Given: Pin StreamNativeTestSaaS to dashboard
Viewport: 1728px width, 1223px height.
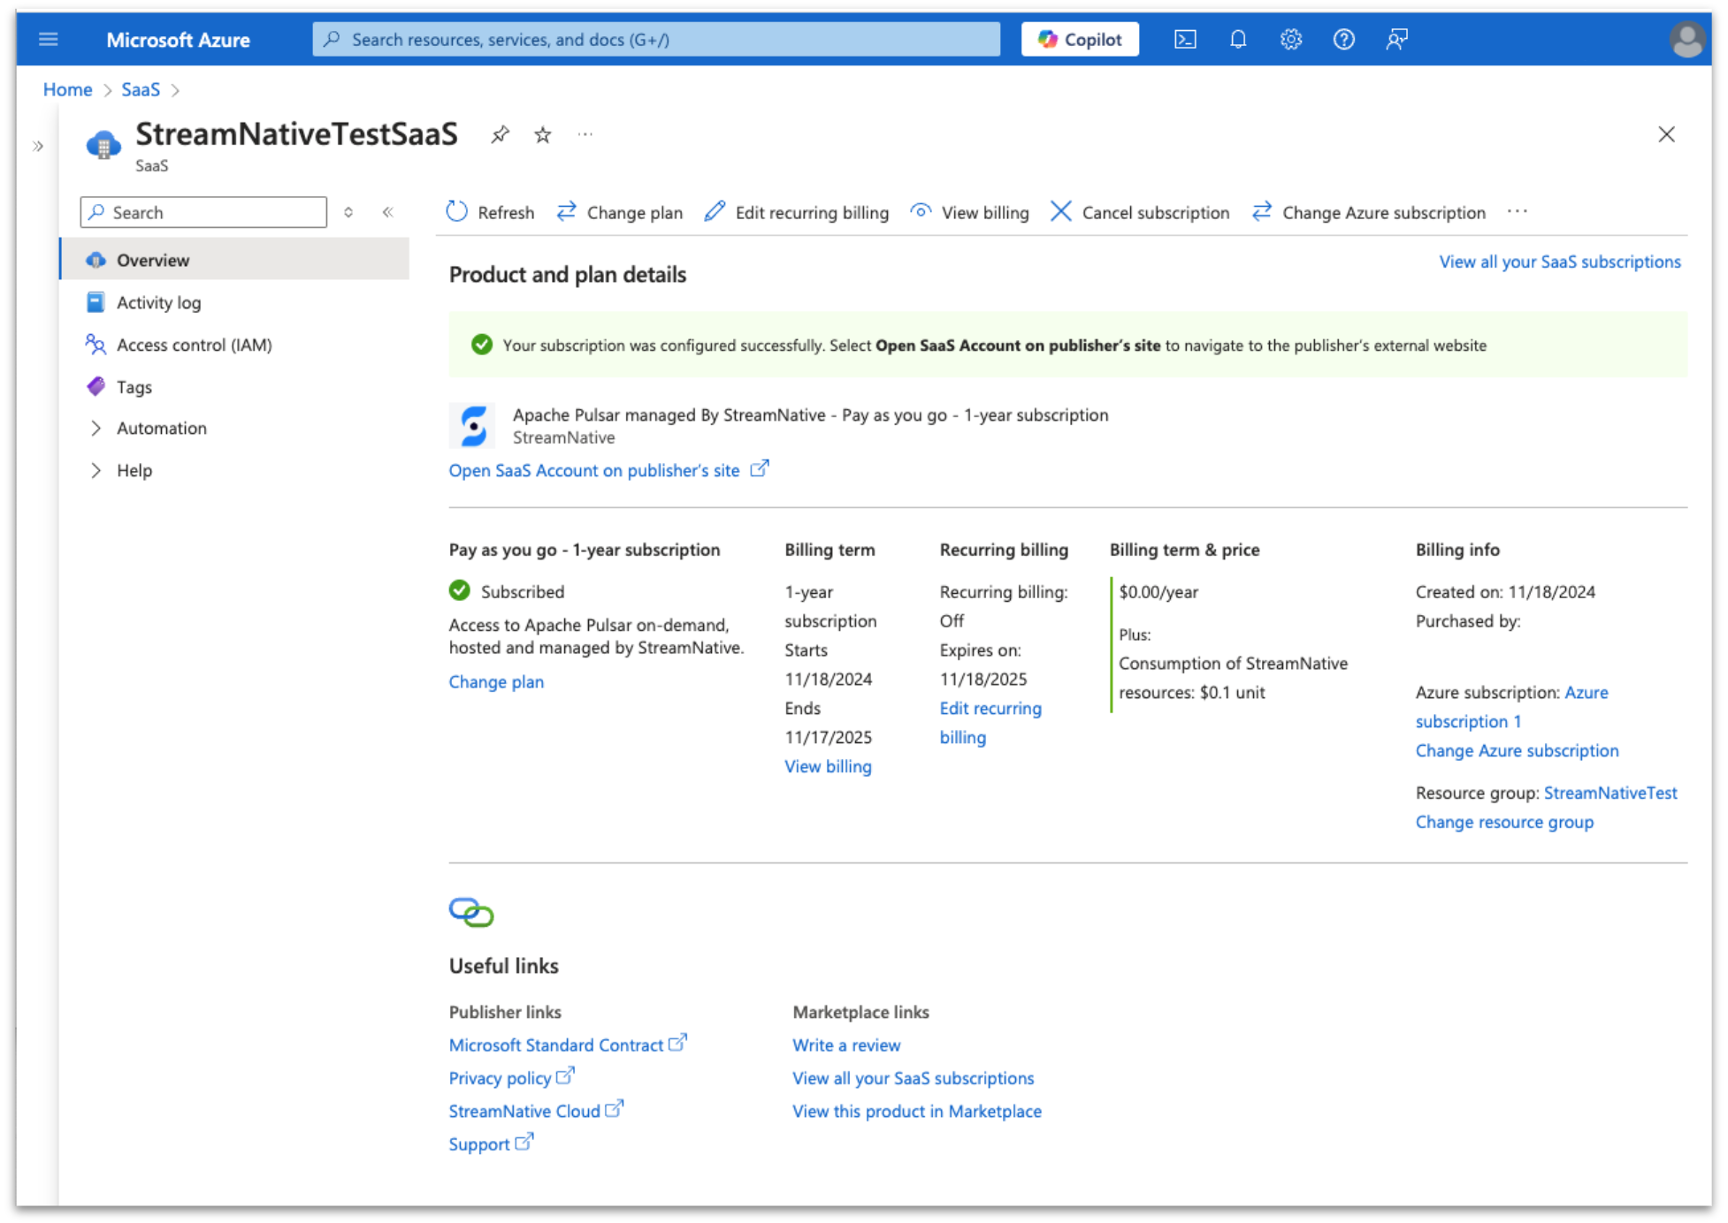Looking at the screenshot, I should [x=501, y=134].
